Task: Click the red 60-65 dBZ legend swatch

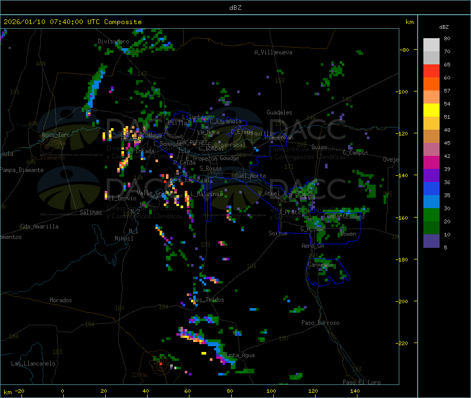Action: (x=431, y=71)
